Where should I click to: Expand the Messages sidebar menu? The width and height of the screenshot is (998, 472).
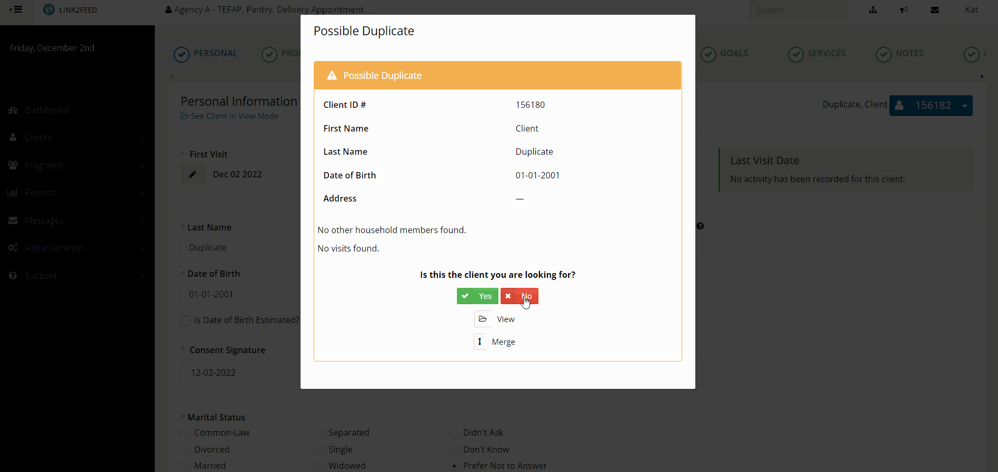77,220
